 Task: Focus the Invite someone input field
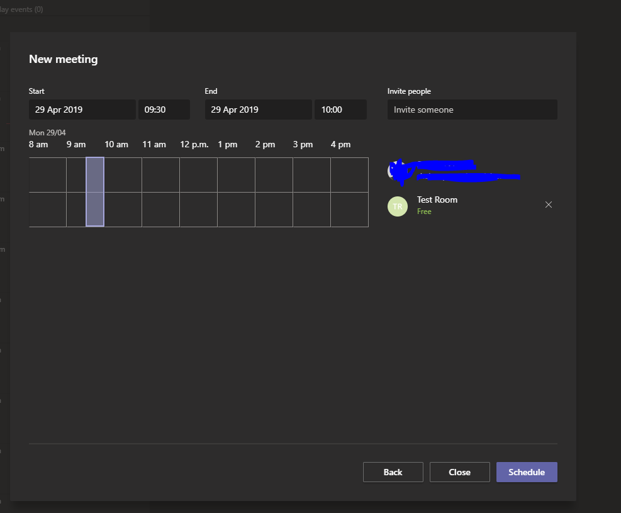tap(472, 110)
